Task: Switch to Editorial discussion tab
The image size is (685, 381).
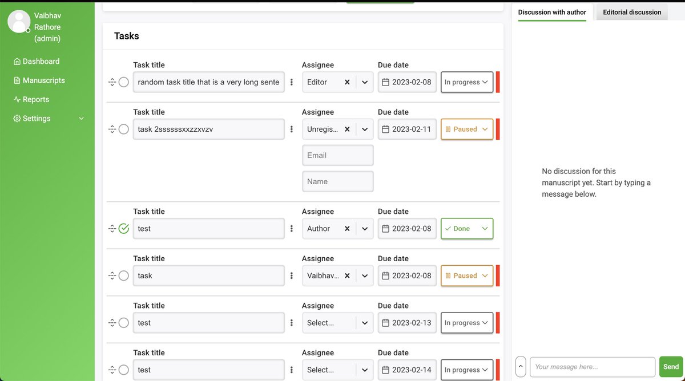Action: click(632, 13)
